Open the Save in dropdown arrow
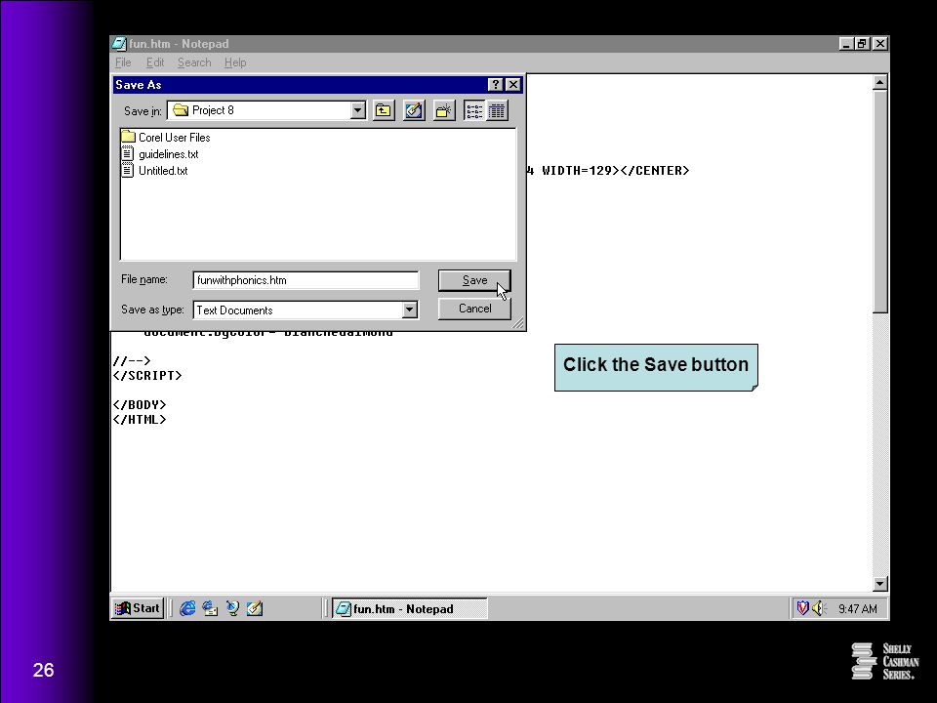937x703 pixels. tap(357, 110)
